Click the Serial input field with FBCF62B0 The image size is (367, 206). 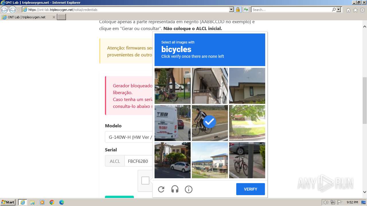click(x=138, y=161)
